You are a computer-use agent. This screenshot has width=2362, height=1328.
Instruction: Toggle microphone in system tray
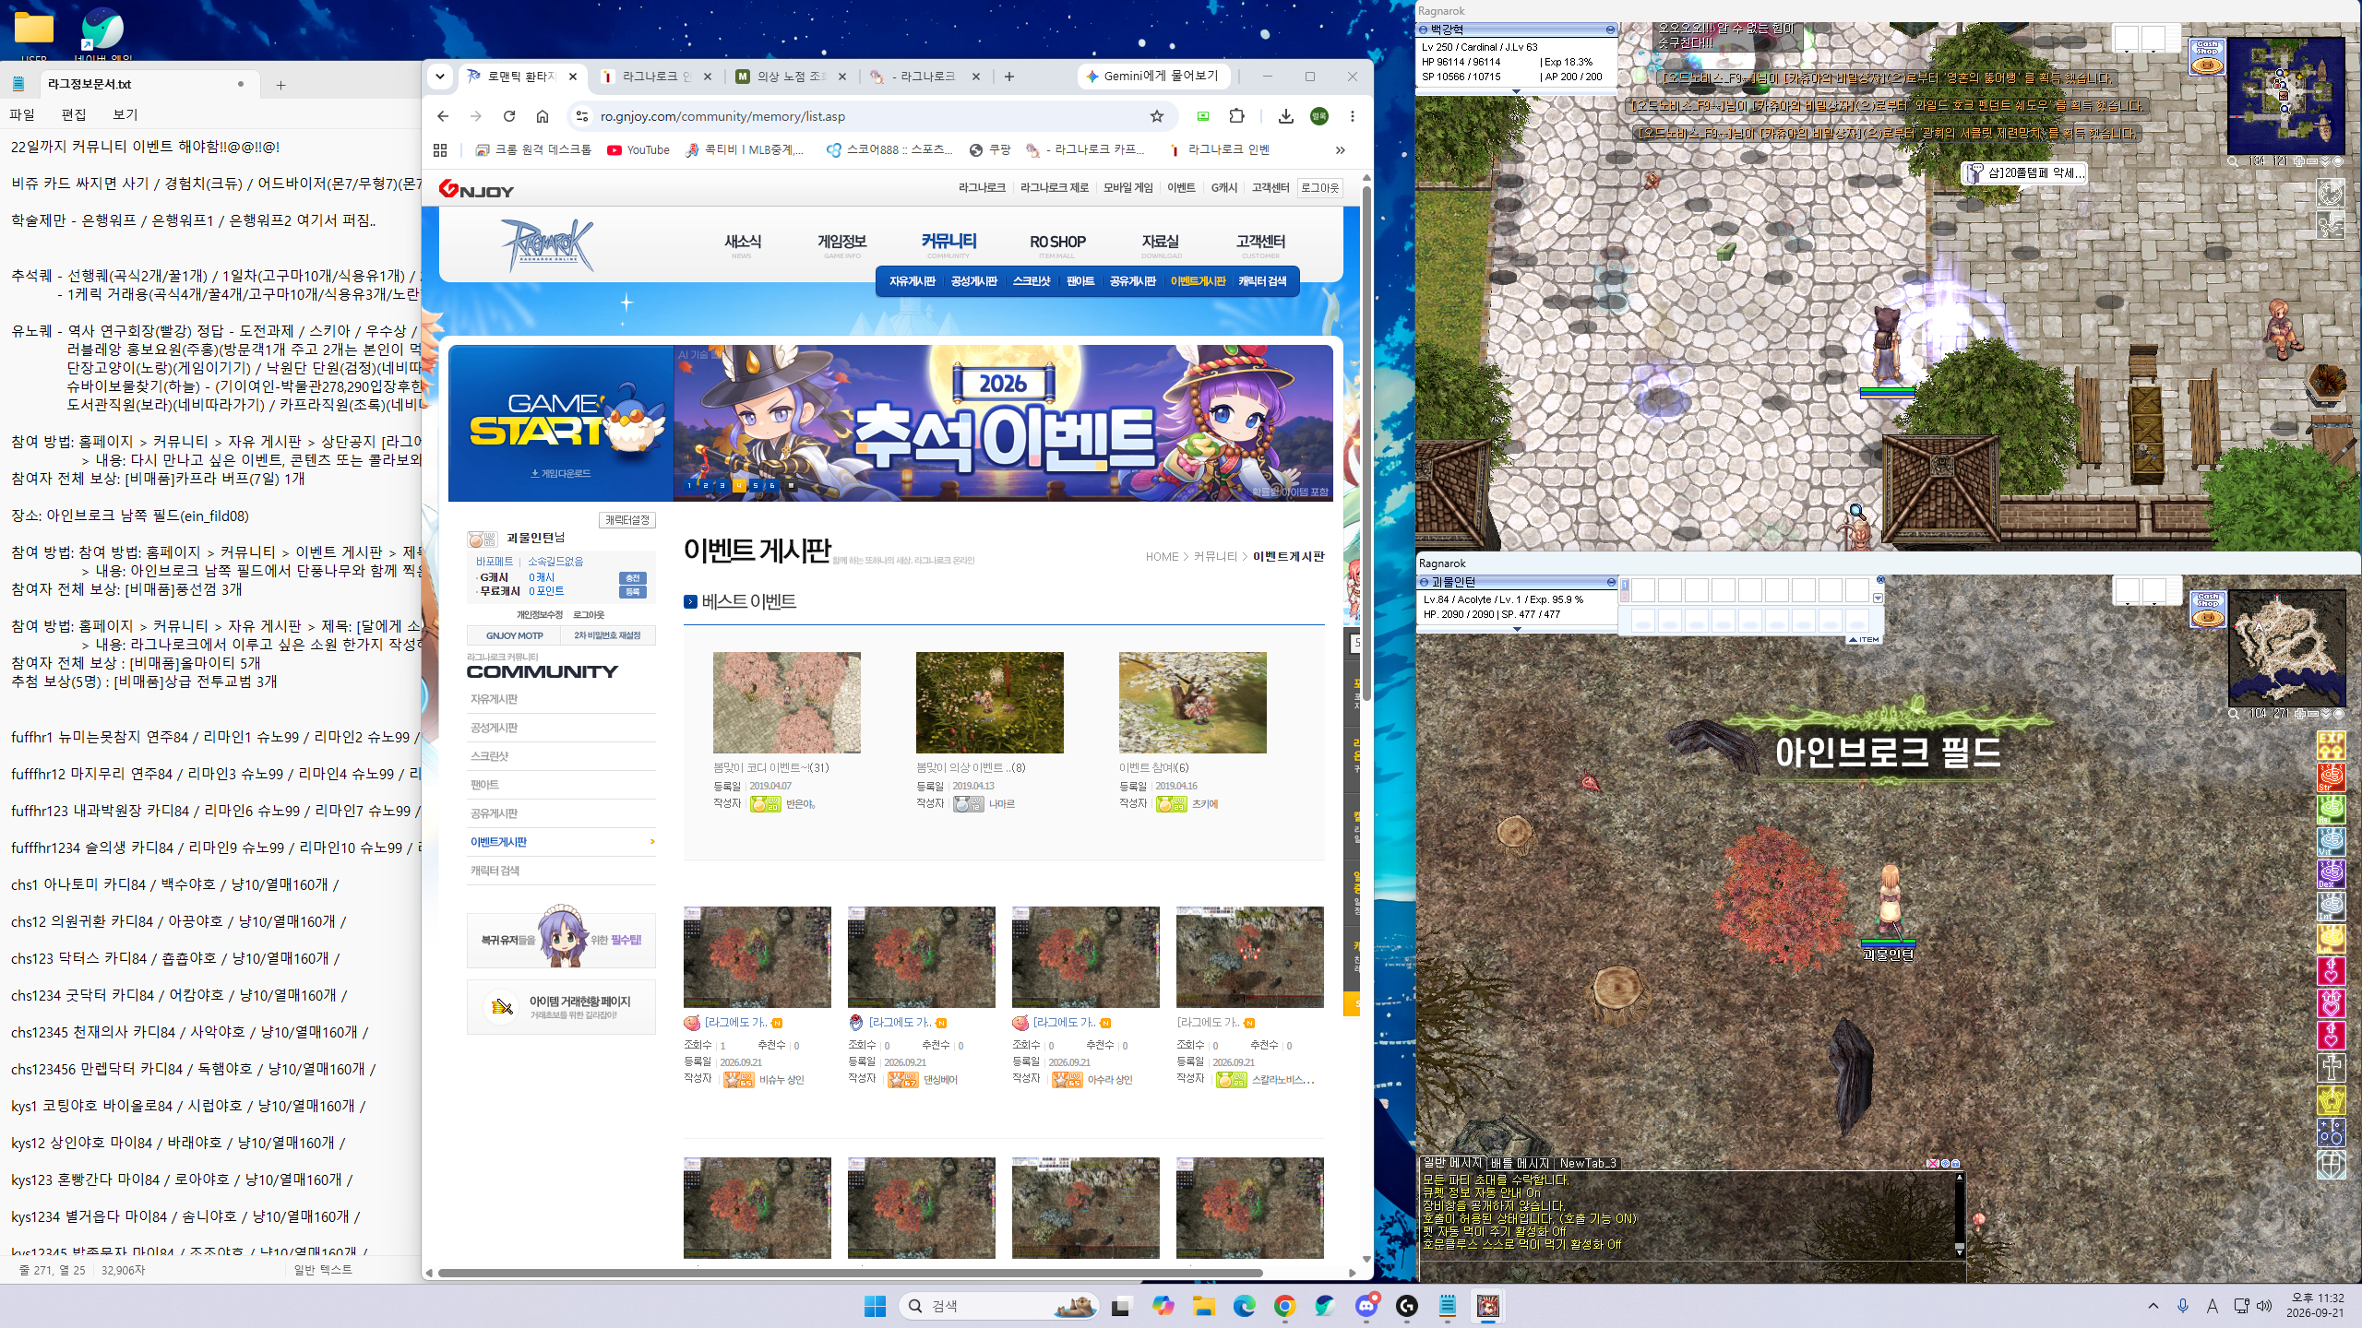2182,1306
